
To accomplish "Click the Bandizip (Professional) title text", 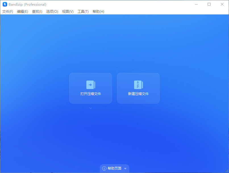I will [28, 4].
